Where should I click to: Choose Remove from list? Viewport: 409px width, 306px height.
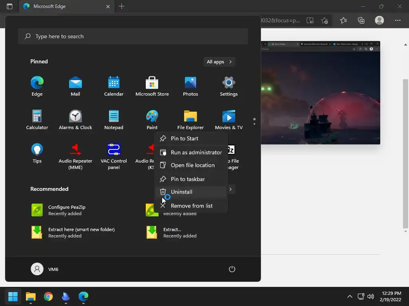(191, 206)
